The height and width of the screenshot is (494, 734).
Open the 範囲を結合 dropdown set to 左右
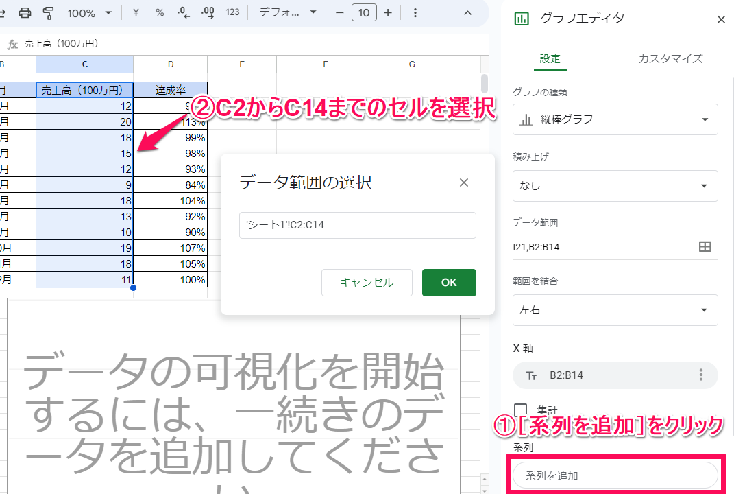pos(615,310)
